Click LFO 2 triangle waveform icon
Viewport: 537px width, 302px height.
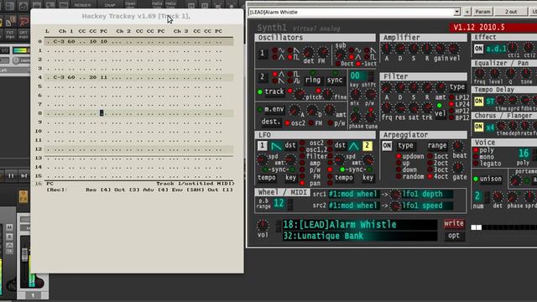pyautogui.click(x=354, y=146)
